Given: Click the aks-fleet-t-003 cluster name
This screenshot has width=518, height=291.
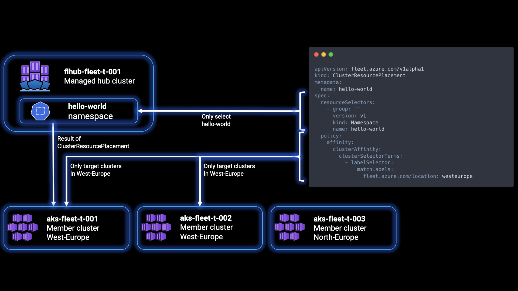Looking at the screenshot, I should (x=339, y=219).
